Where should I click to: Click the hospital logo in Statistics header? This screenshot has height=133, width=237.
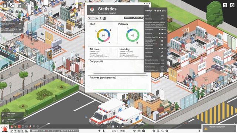(92, 10)
